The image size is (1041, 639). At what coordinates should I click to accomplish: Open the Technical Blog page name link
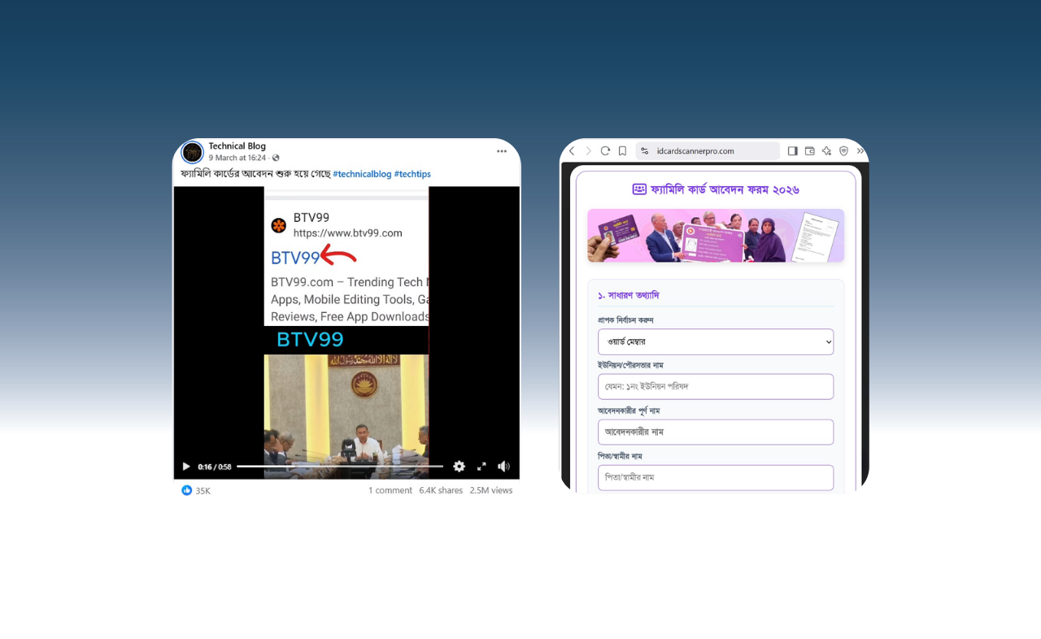237,146
